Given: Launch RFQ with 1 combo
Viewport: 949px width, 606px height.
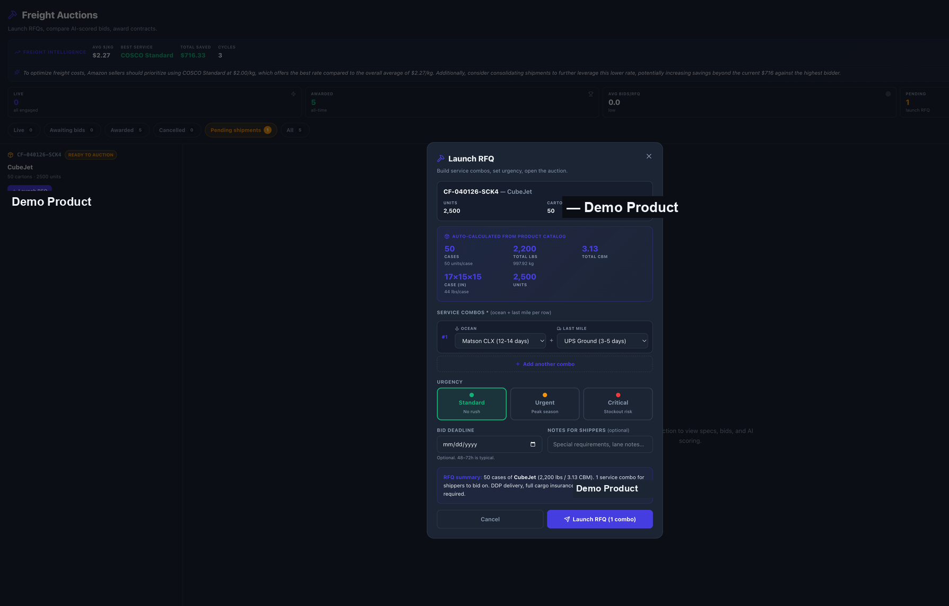Looking at the screenshot, I should (x=600, y=519).
